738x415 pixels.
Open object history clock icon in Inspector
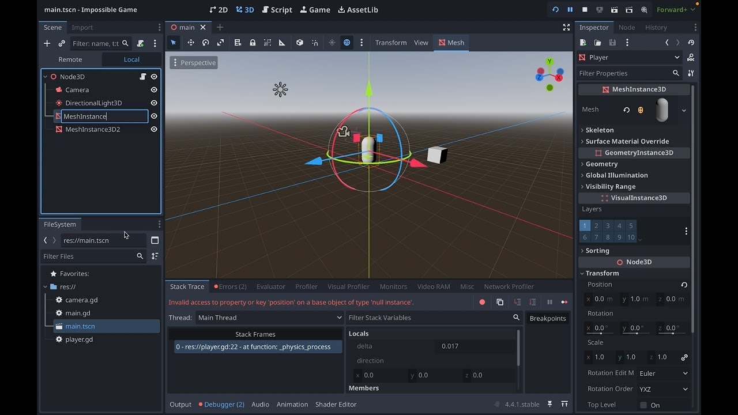(691, 43)
